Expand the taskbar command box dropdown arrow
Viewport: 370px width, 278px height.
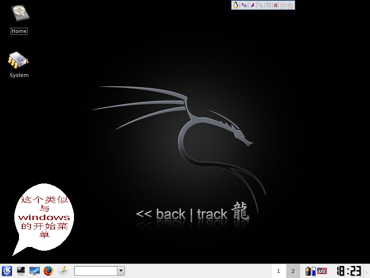click(121, 271)
